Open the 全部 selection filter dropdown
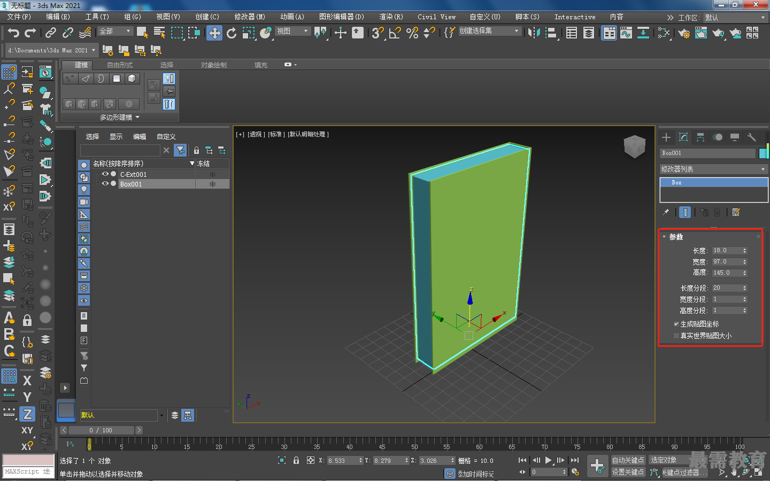Screen dimensions: 770x481 coord(115,32)
